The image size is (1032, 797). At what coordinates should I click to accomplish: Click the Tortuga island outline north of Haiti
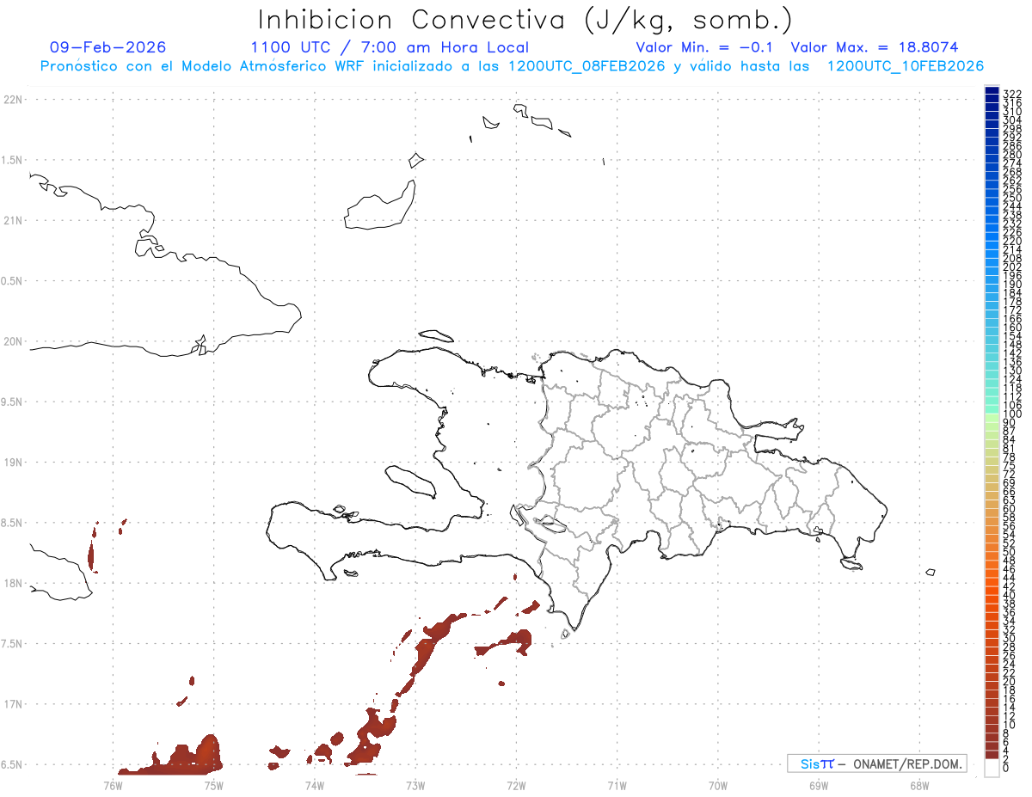tap(437, 335)
